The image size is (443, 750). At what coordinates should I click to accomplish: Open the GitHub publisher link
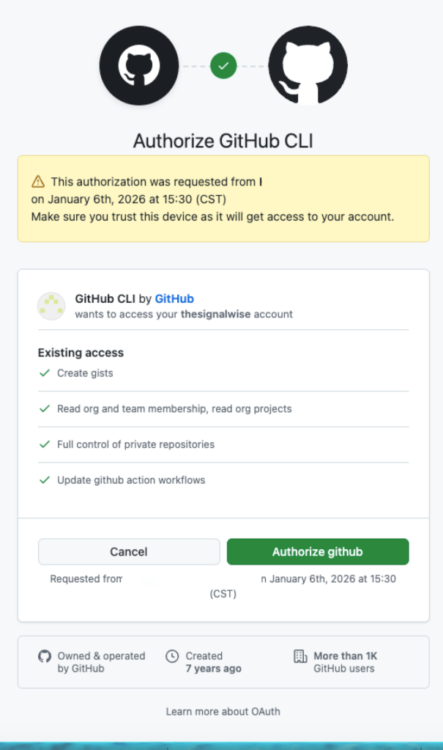click(174, 298)
